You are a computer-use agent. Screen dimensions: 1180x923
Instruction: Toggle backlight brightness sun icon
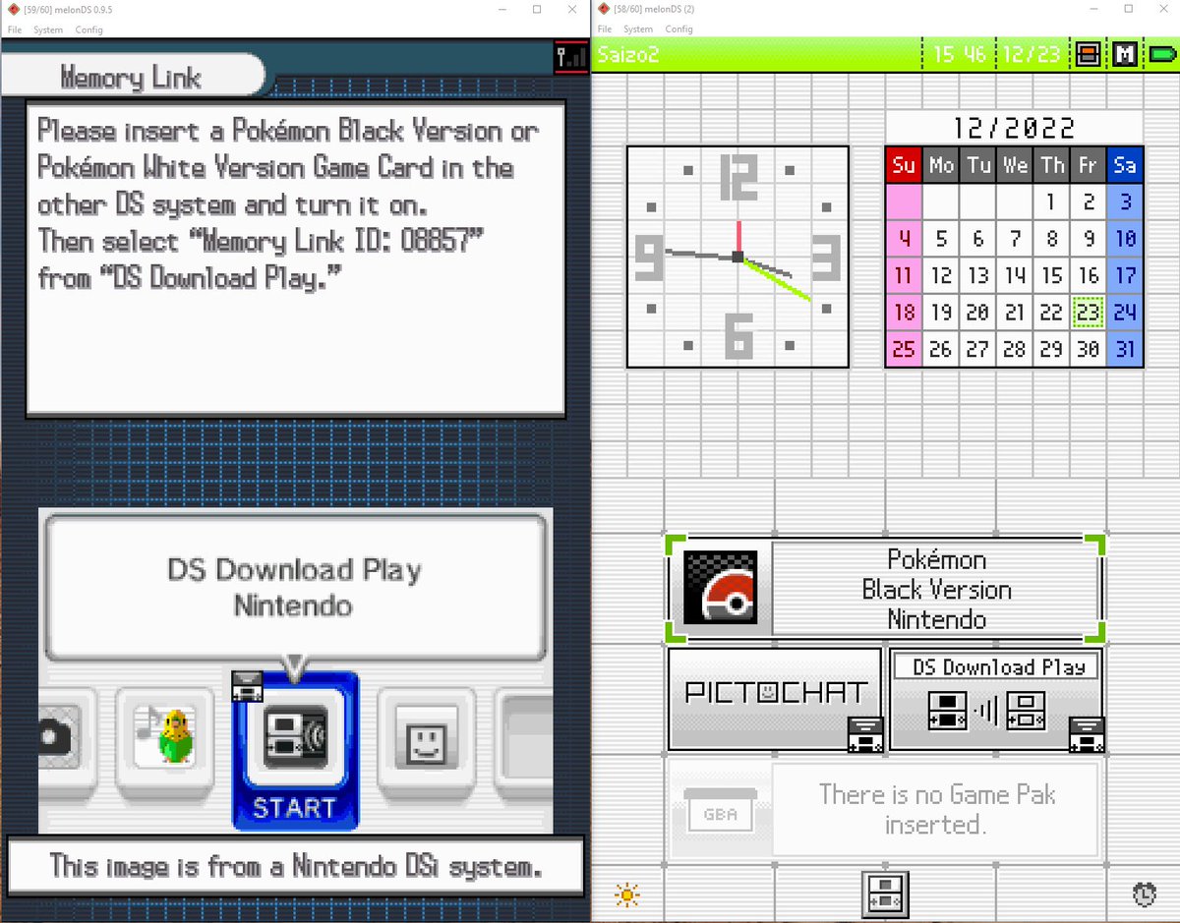[x=627, y=894]
